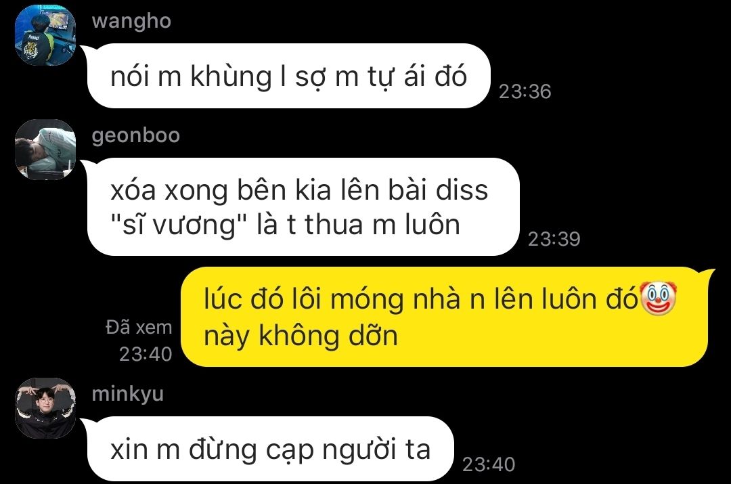731x484 pixels.
Task: Select message 'xin m đừng cạp người ta'
Action: 270,449
